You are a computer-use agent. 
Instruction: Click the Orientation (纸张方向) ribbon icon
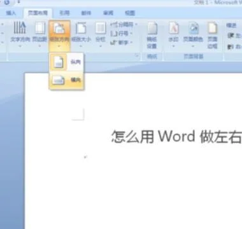point(59,29)
